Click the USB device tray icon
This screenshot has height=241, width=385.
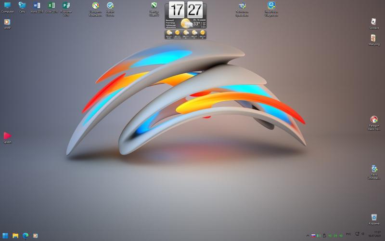pos(324,236)
